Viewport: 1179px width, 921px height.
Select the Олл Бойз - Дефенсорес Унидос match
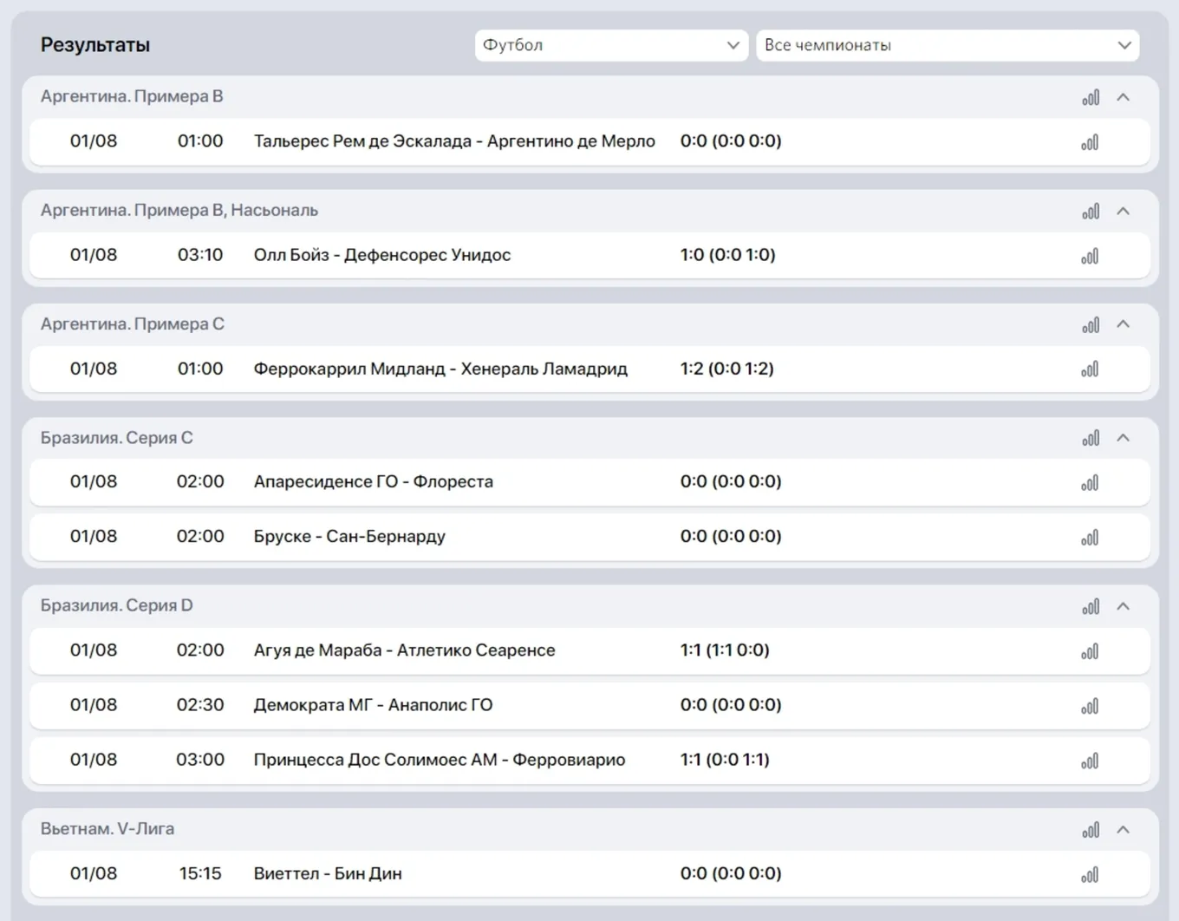pos(382,255)
